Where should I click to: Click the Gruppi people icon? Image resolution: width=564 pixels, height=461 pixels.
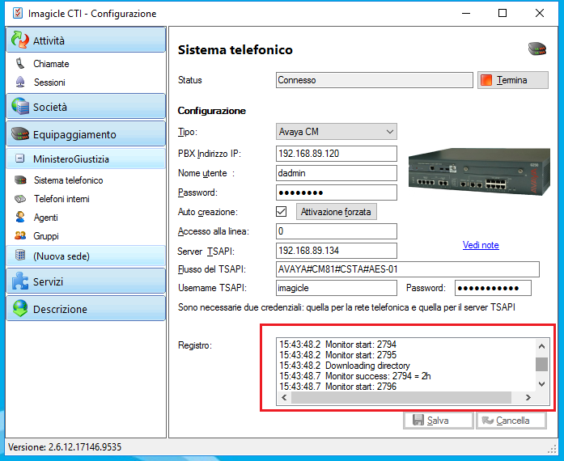coord(19,236)
